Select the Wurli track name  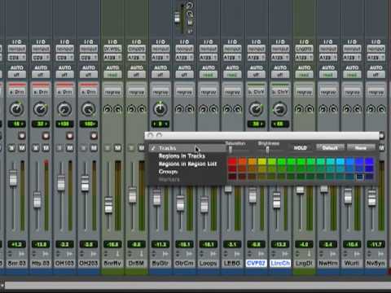click(x=352, y=263)
